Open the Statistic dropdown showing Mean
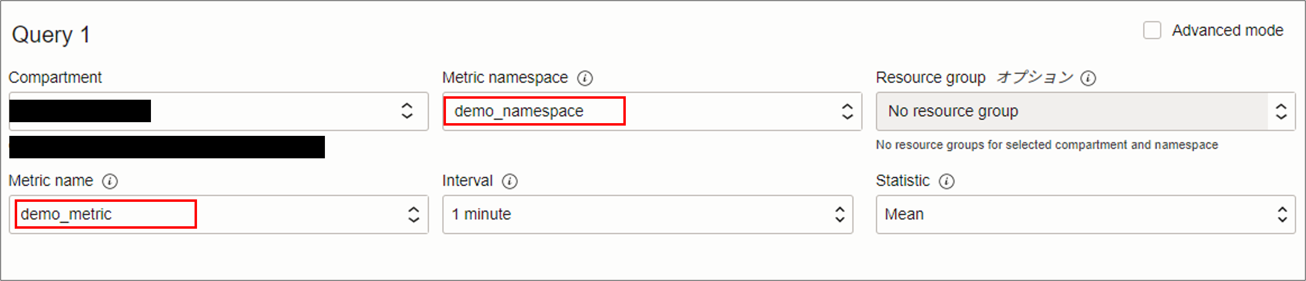The width and height of the screenshot is (1306, 281). click(1281, 214)
